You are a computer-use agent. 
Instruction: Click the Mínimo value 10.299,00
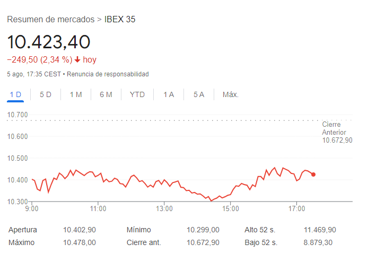point(203,230)
